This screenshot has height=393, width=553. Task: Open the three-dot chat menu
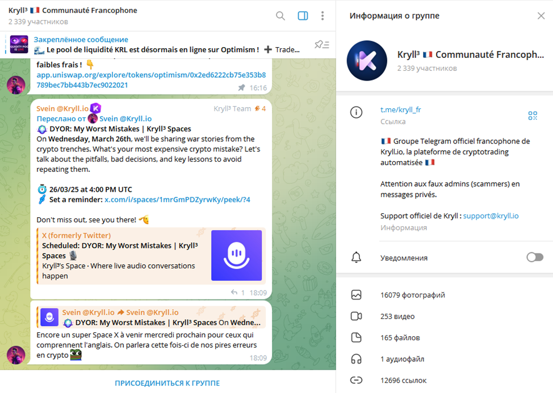(x=322, y=16)
